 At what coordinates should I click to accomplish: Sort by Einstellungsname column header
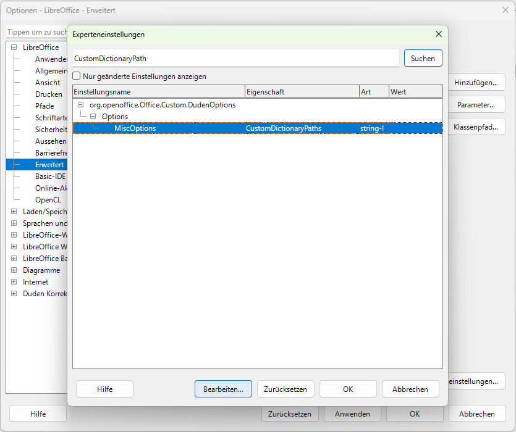click(158, 92)
